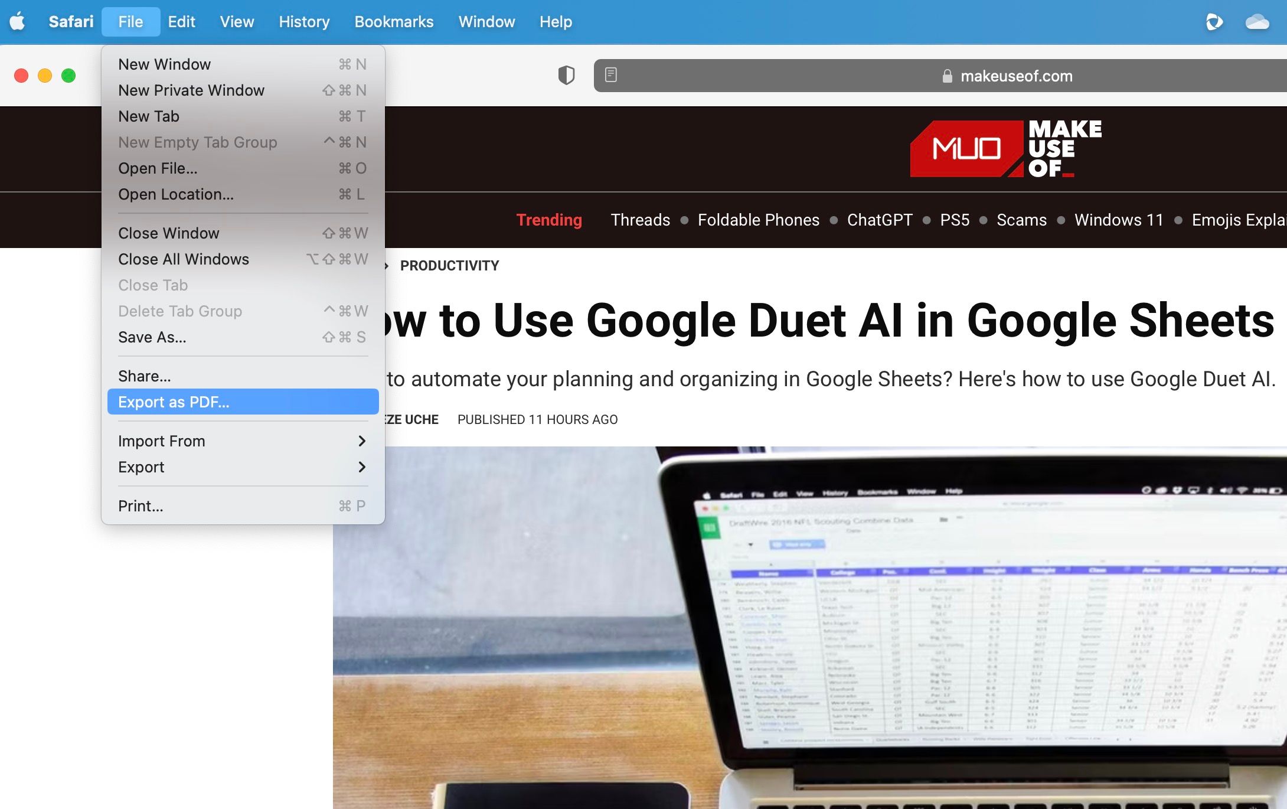Click the PRODUCTIVITY category breadcrumb
The width and height of the screenshot is (1287, 809).
[449, 266]
